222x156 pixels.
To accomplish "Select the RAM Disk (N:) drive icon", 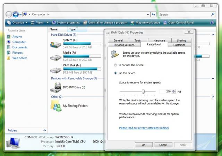I will [x=55, y=70].
